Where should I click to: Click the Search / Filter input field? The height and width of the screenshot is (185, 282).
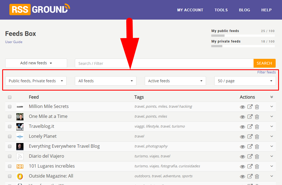[x=164, y=63]
